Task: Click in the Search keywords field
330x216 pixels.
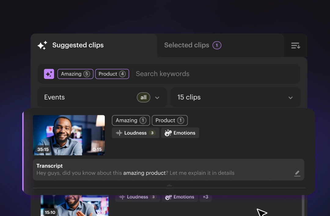Action: tap(214, 74)
